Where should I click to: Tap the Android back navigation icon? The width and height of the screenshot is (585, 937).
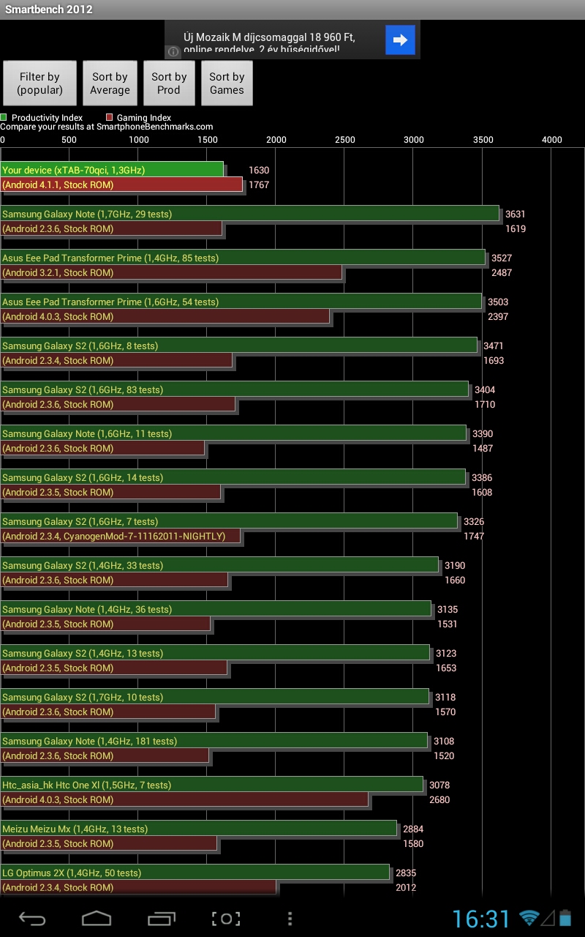point(32,919)
